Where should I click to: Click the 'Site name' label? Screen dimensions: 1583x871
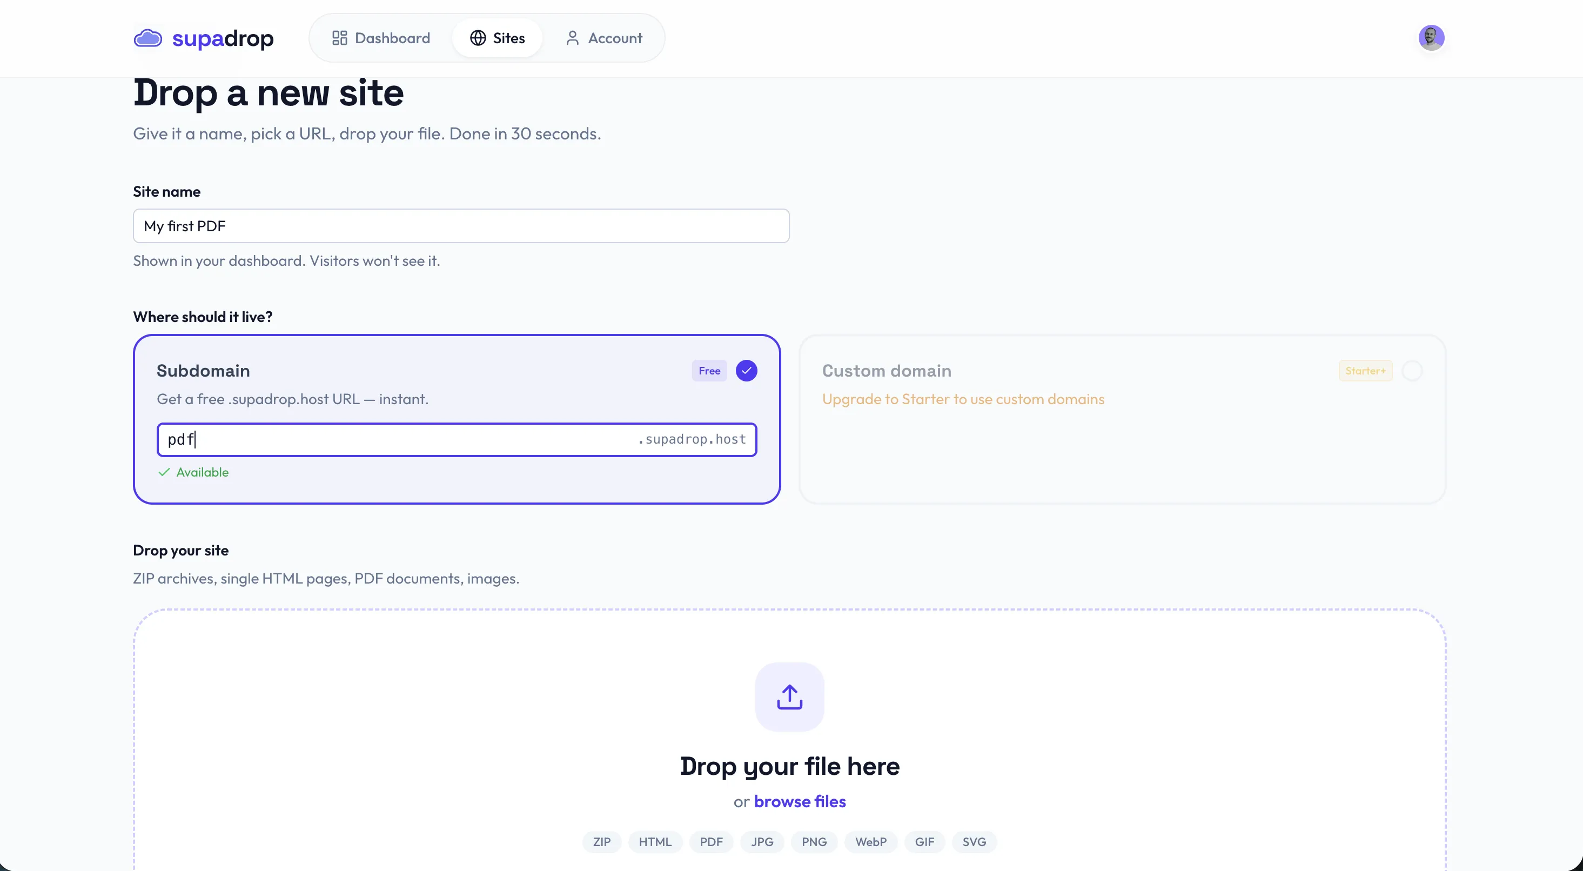[x=166, y=192]
